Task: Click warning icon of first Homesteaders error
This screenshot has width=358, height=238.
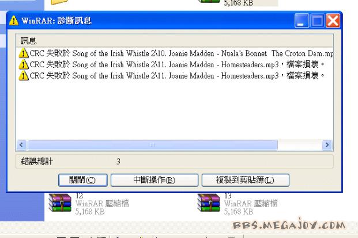Action: click(23, 65)
